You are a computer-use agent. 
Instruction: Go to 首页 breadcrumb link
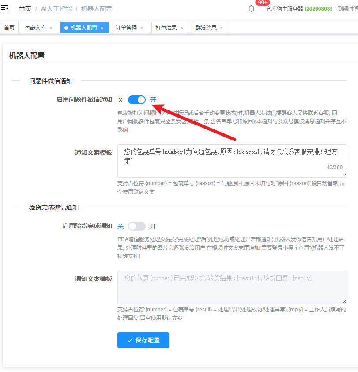click(25, 9)
